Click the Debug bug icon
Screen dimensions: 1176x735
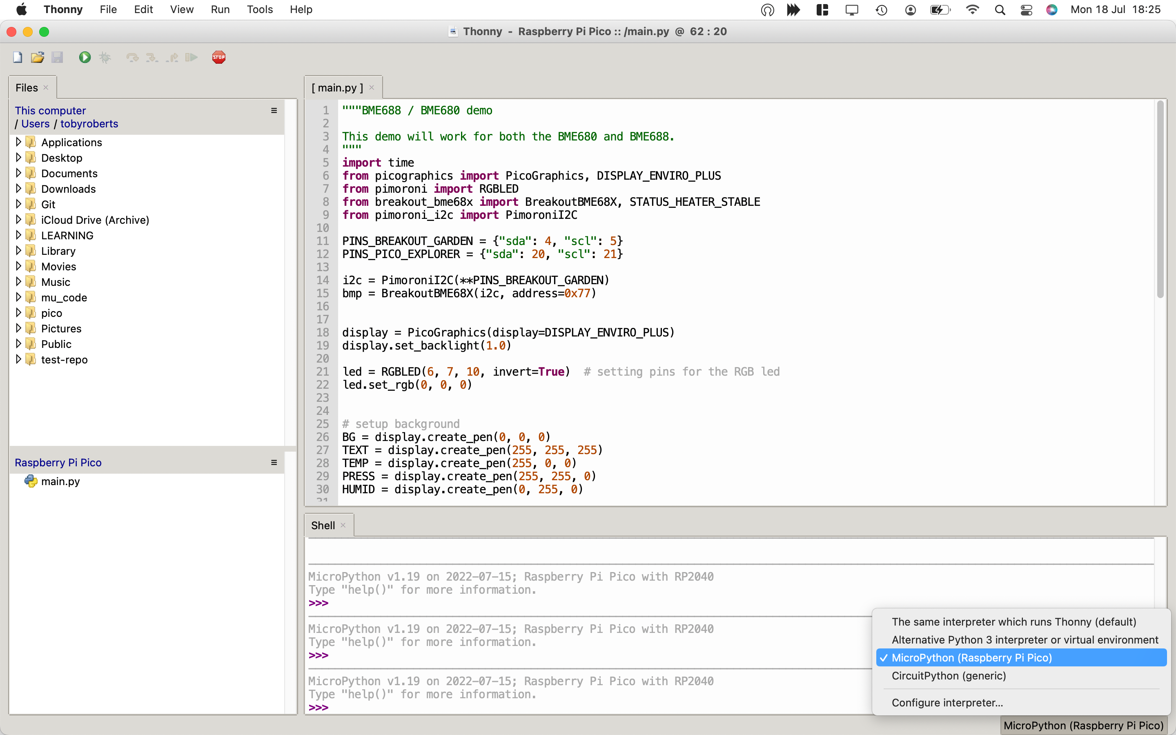(x=105, y=57)
